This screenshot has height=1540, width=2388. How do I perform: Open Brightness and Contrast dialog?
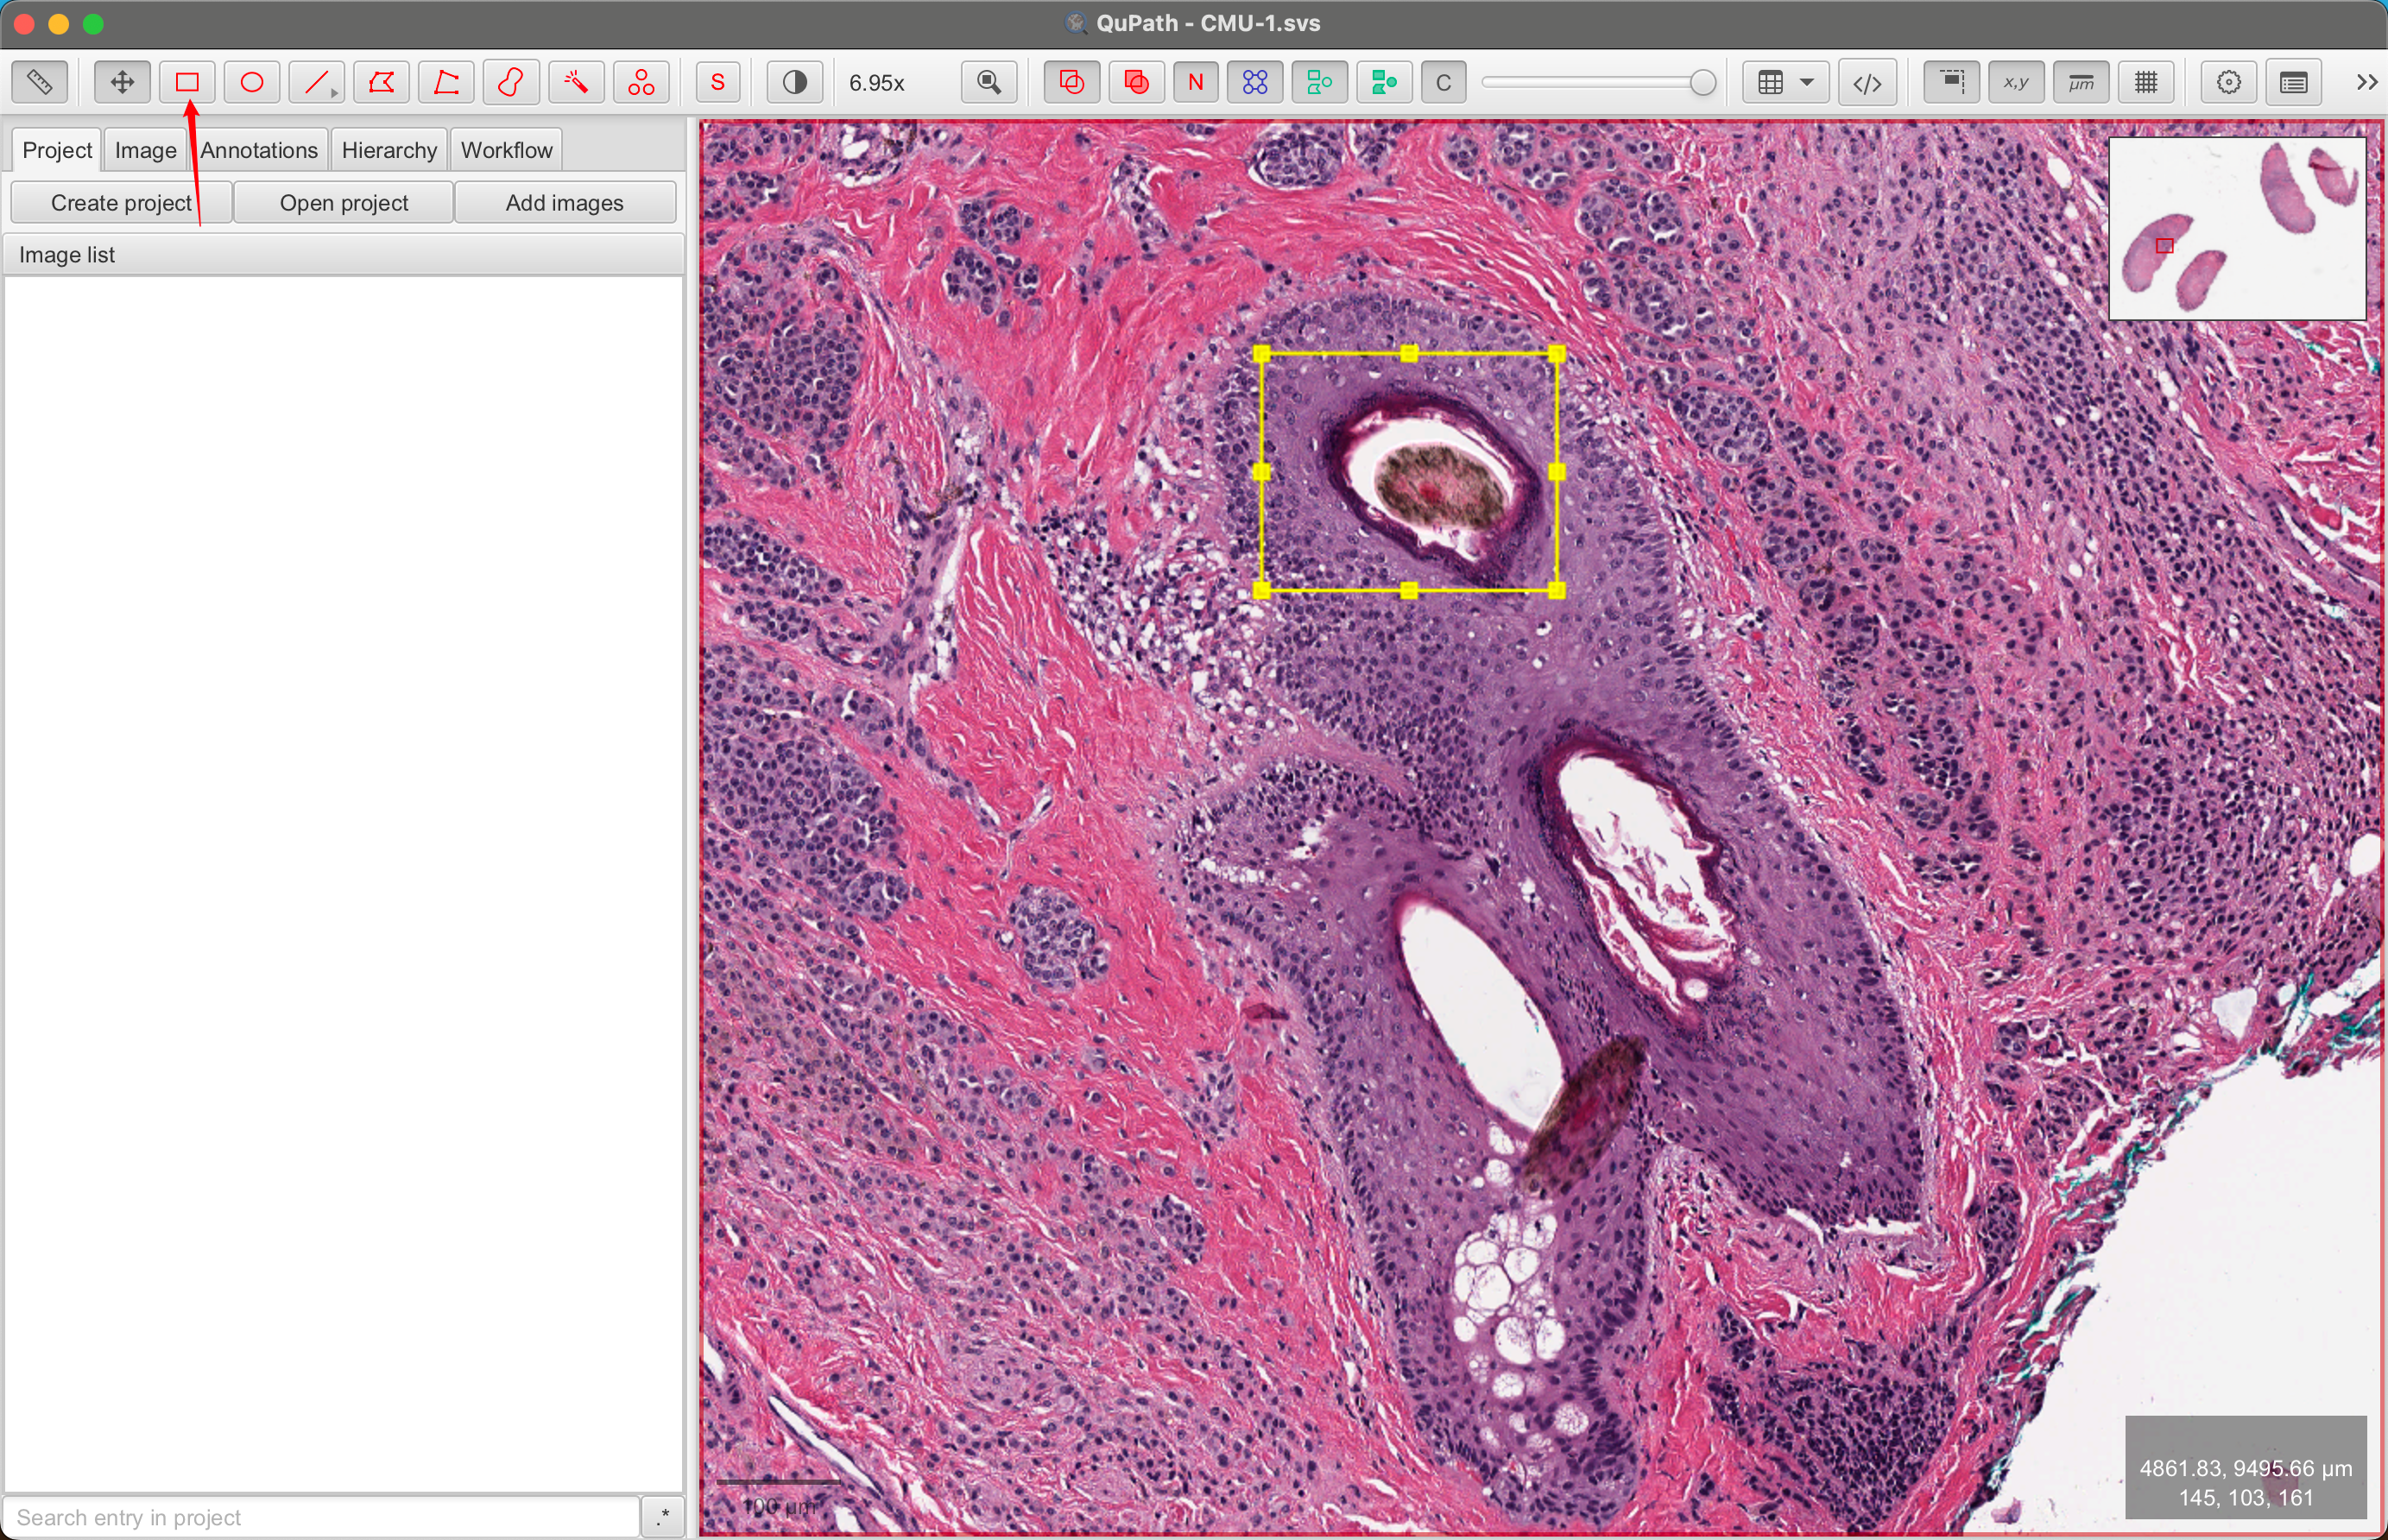click(x=795, y=82)
